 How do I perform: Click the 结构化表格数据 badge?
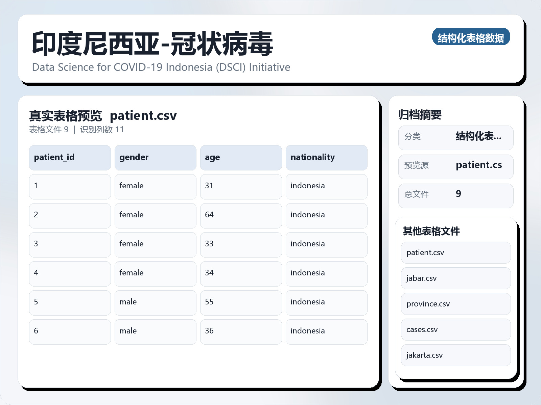point(471,37)
